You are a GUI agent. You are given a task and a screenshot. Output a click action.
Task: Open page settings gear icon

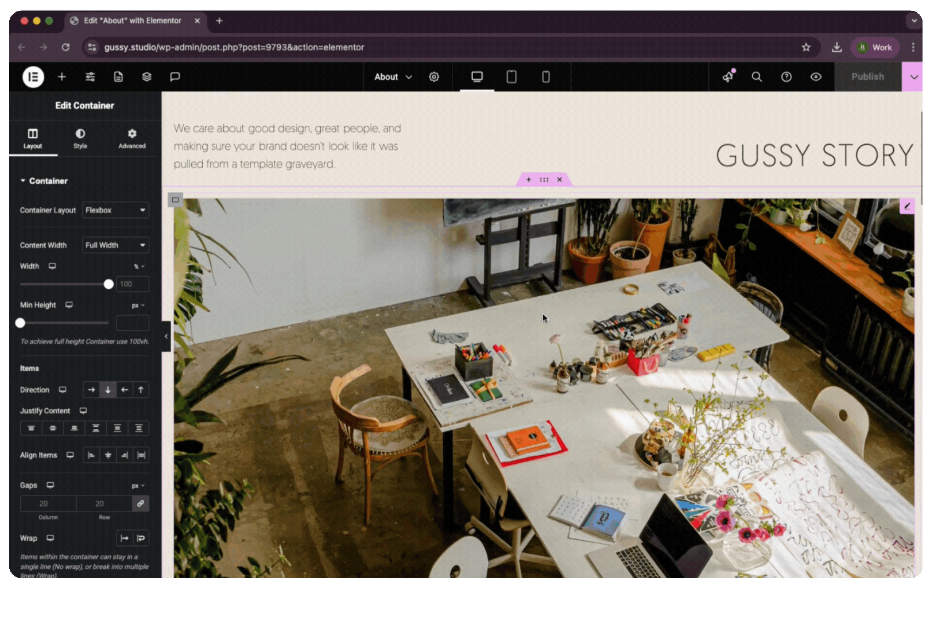[x=434, y=77]
